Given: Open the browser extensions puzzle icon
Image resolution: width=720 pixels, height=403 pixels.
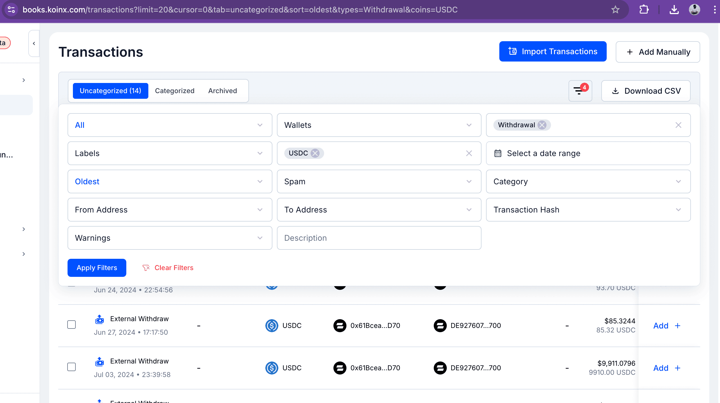Looking at the screenshot, I should pyautogui.click(x=644, y=10).
